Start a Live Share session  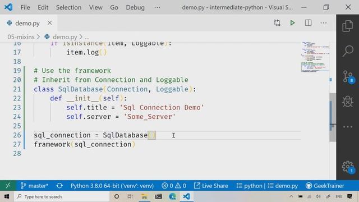(x=211, y=186)
